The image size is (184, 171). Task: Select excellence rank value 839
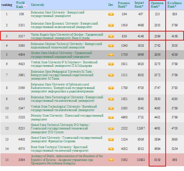tap(175, 14)
